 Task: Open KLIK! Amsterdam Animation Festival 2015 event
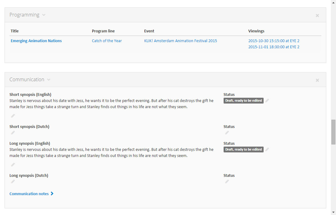(x=181, y=41)
